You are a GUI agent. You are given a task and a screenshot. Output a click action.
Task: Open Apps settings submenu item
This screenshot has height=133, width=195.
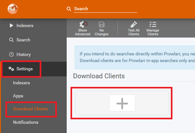coord(18,96)
